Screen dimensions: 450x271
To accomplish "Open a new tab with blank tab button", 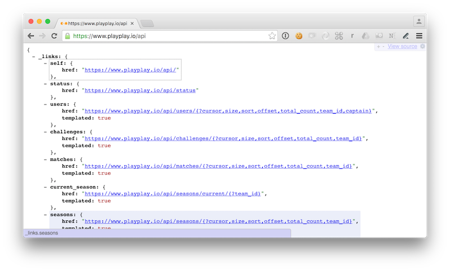I will (x=147, y=24).
